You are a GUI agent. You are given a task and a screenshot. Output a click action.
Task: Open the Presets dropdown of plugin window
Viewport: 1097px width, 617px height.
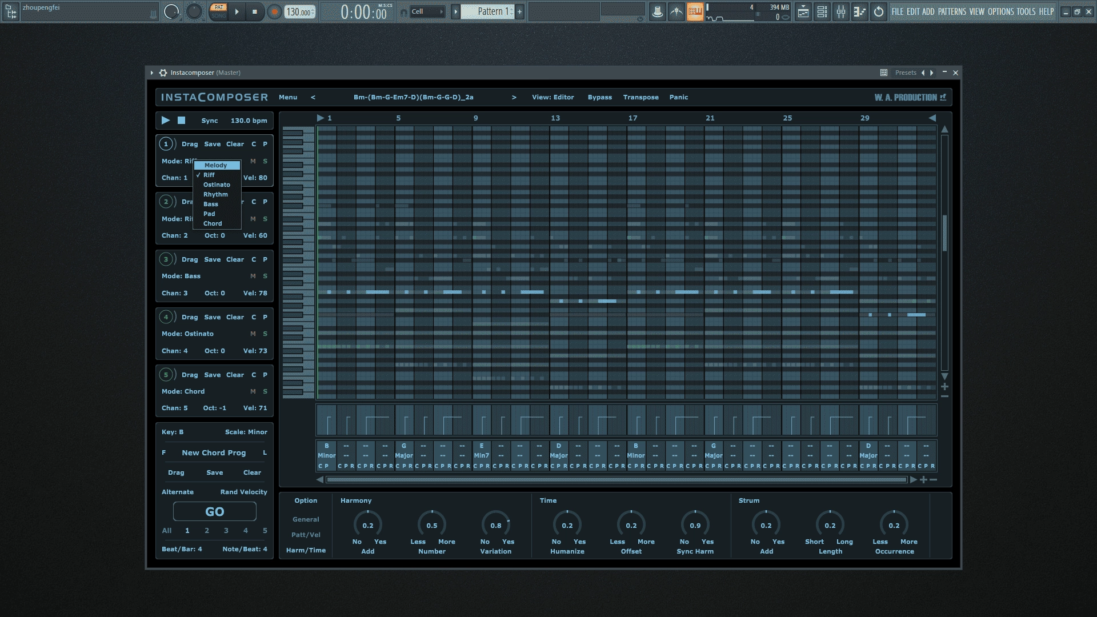point(906,73)
